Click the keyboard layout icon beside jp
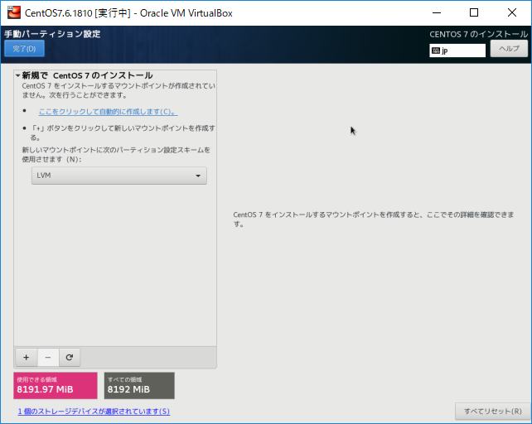The image size is (532, 424). coord(436,51)
